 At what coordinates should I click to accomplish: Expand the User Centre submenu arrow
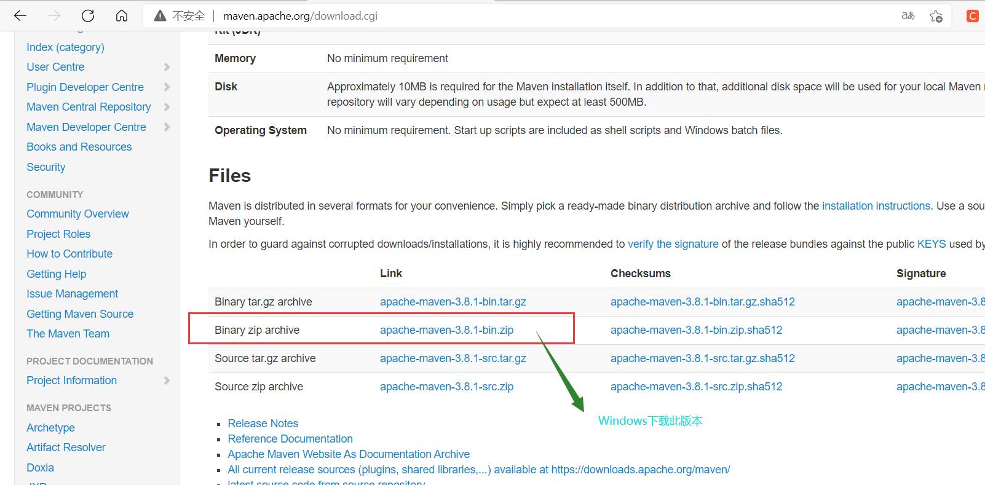167,67
